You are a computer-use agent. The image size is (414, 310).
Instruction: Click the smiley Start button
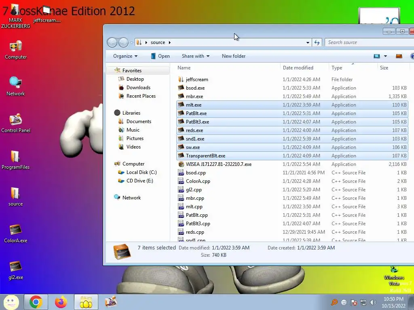pos(11,302)
